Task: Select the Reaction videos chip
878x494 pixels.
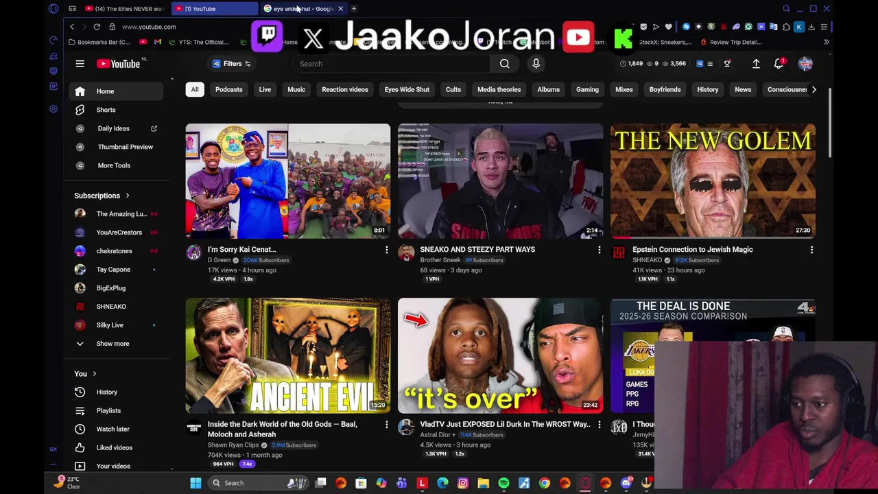Action: [345, 89]
